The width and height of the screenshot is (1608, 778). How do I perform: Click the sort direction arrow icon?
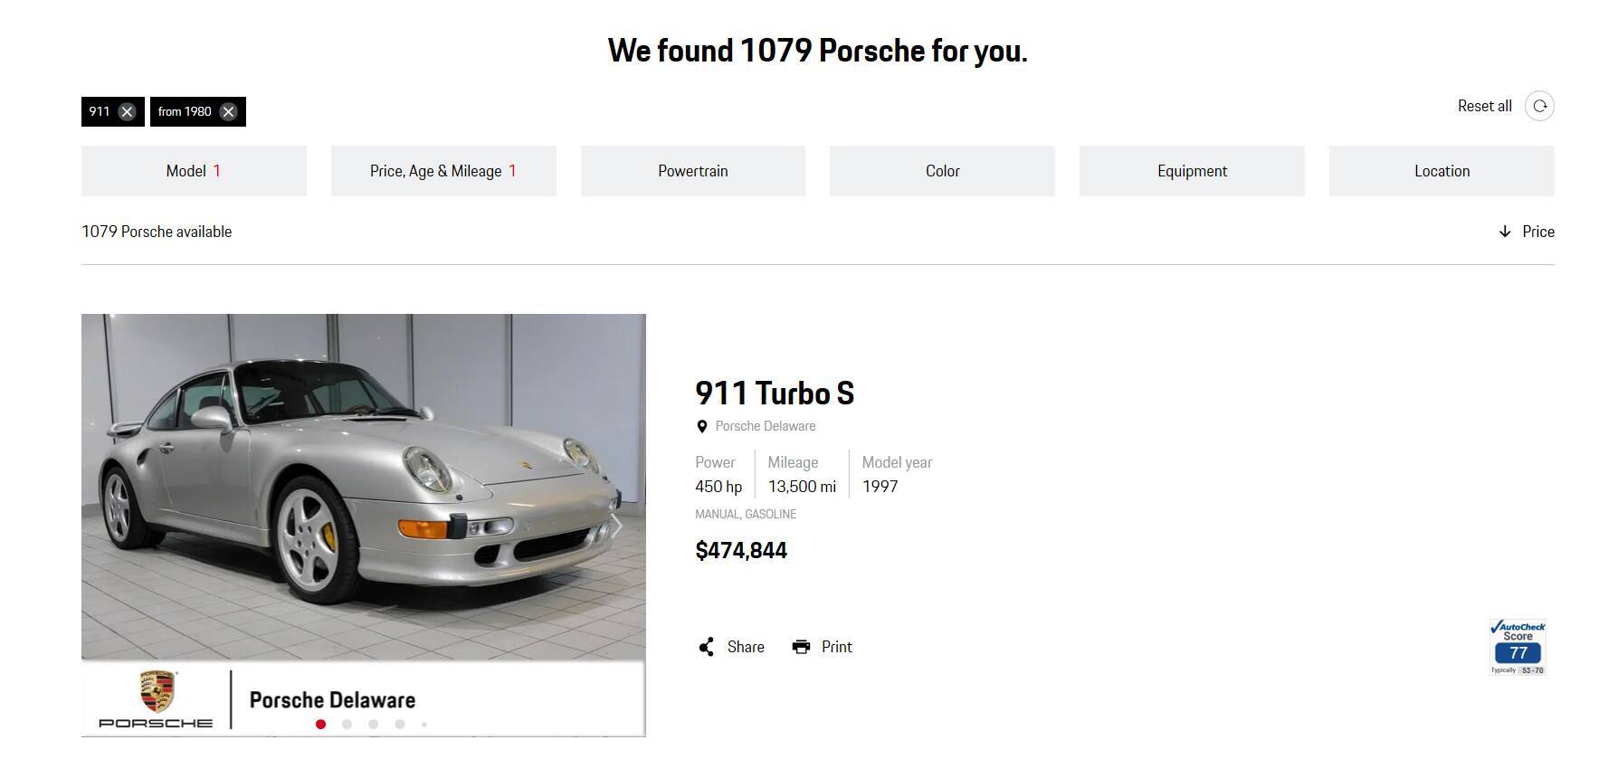[1505, 232]
